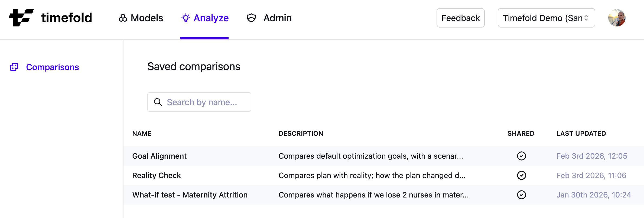This screenshot has width=644, height=218.
Task: Click the Analyze lightbulb icon
Action: click(x=186, y=18)
